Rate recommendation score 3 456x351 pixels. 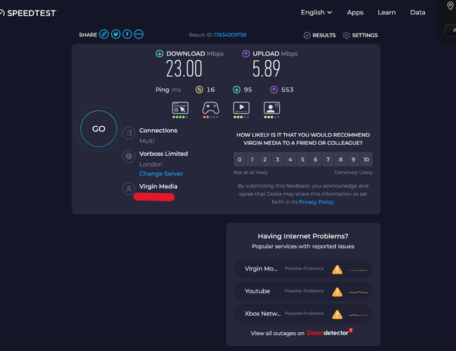[277, 159]
